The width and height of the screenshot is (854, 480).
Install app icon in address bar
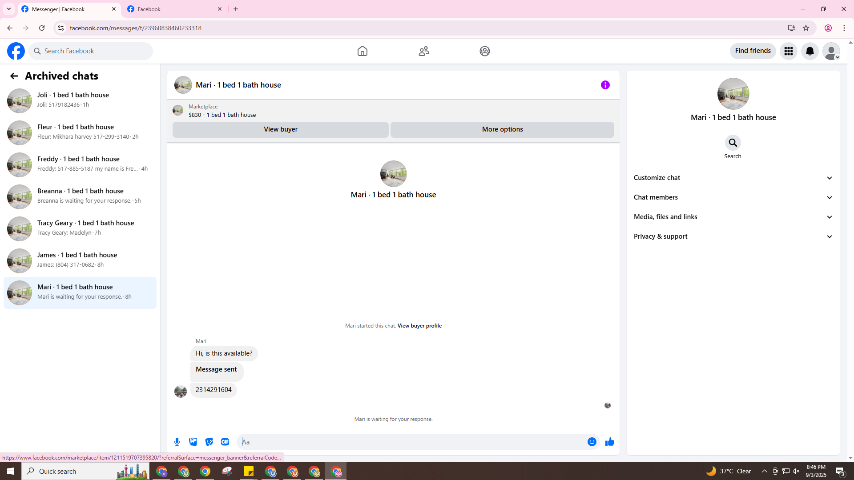791,28
